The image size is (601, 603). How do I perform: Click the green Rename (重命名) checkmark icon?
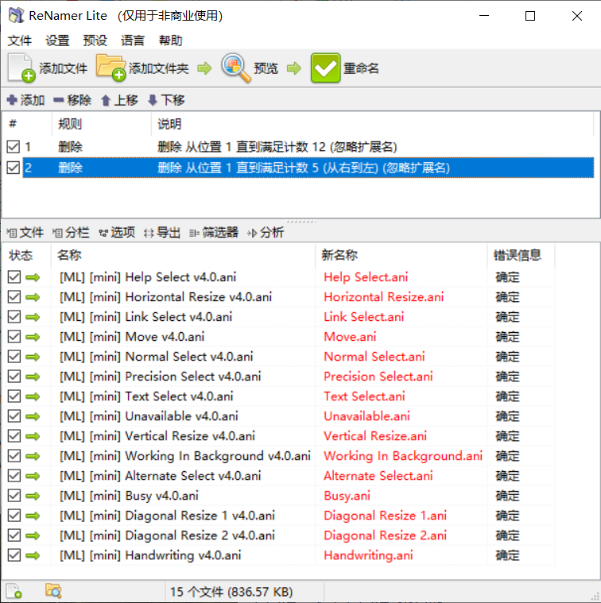325,68
